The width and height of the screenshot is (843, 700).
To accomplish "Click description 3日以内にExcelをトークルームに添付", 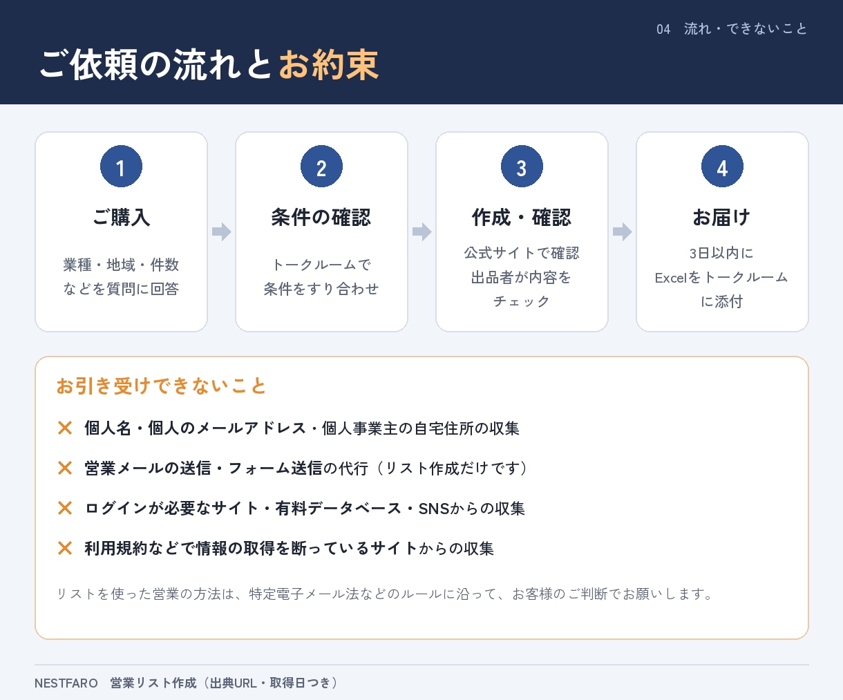I will coord(722,277).
